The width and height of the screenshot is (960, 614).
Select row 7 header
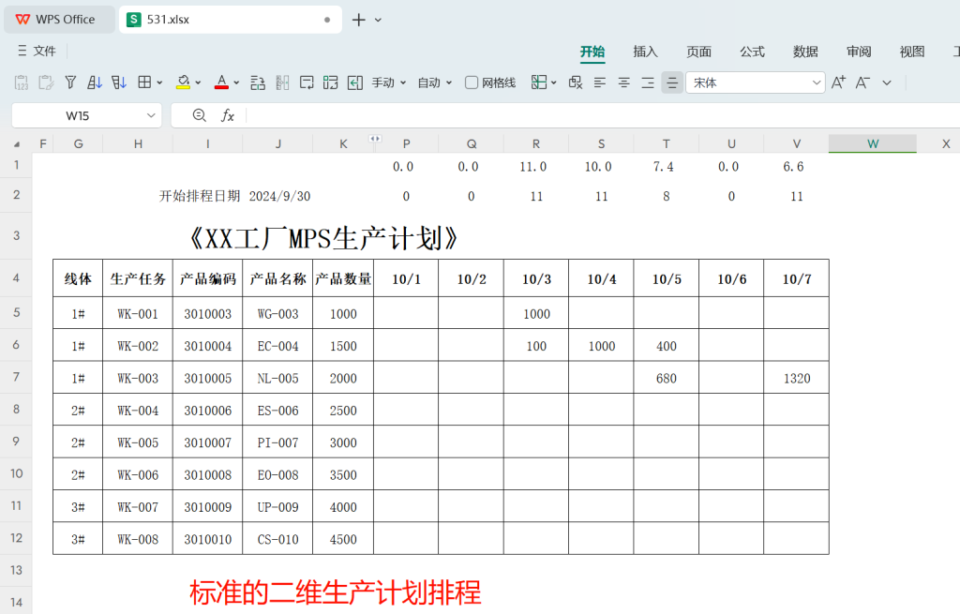tap(17, 377)
